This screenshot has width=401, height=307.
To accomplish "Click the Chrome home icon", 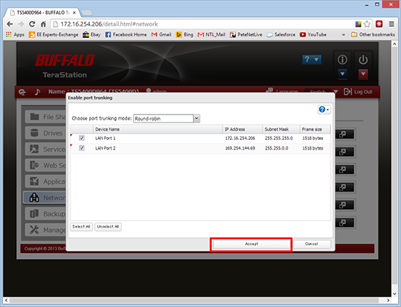I will tap(43, 24).
